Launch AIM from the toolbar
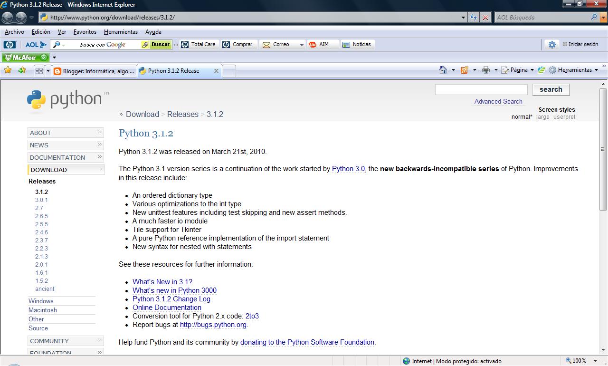 click(x=319, y=44)
